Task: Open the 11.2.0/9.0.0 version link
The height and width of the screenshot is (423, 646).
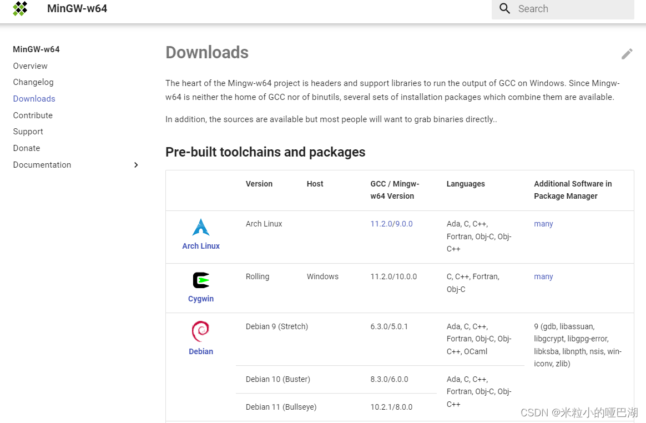Action: click(391, 224)
